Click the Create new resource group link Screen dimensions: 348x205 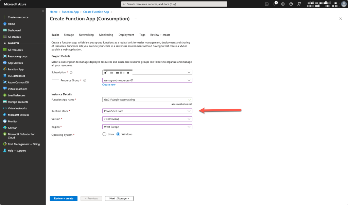click(x=109, y=85)
